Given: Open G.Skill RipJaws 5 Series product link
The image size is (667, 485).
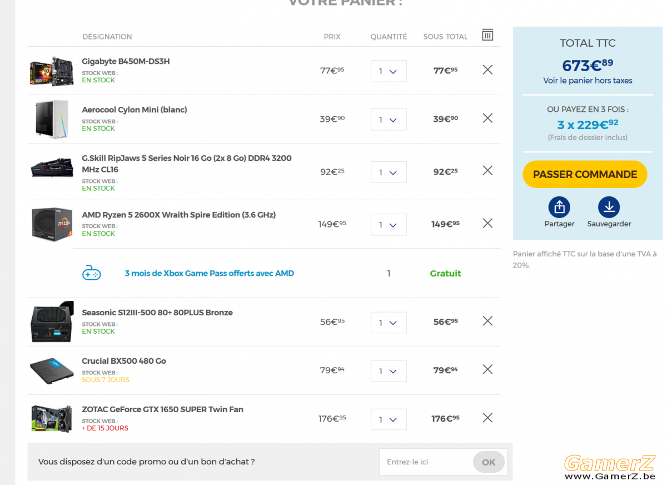Looking at the screenshot, I should 187,164.
